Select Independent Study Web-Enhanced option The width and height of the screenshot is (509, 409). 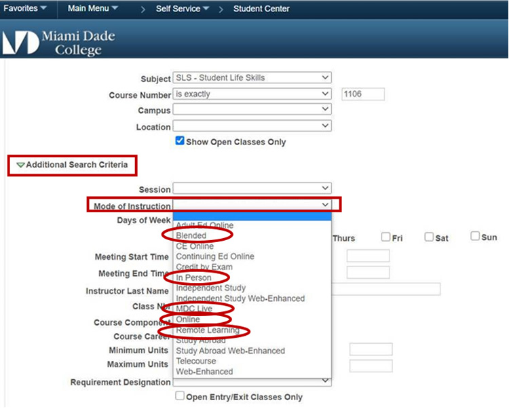coord(240,298)
